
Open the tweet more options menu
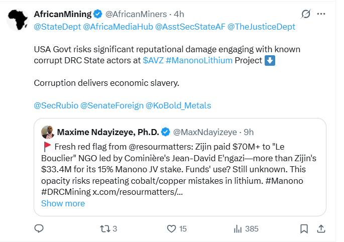coord(321,14)
